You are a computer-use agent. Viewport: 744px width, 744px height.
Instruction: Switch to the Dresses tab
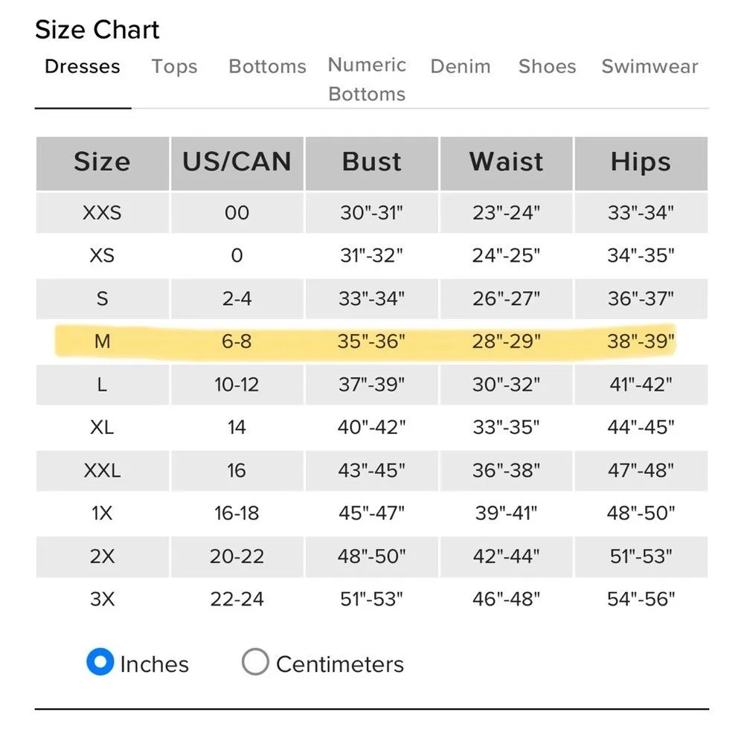[82, 66]
